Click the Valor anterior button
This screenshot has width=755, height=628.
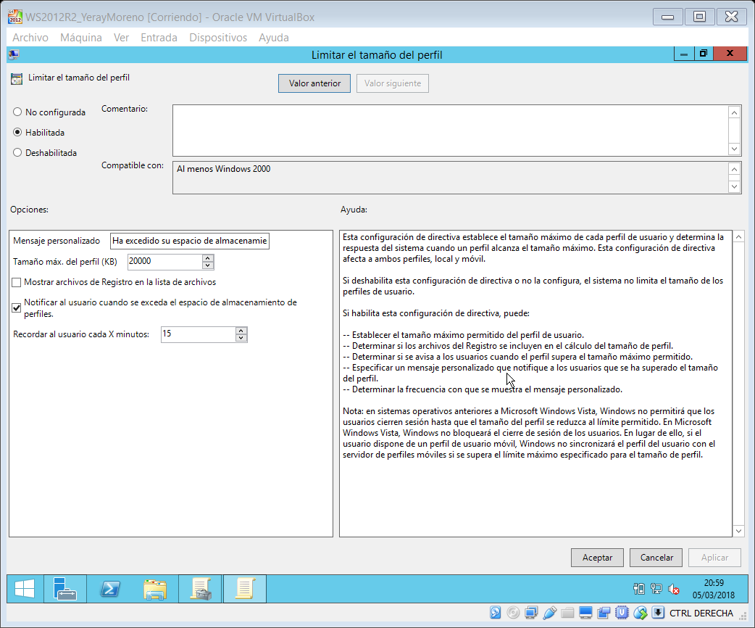click(x=314, y=83)
